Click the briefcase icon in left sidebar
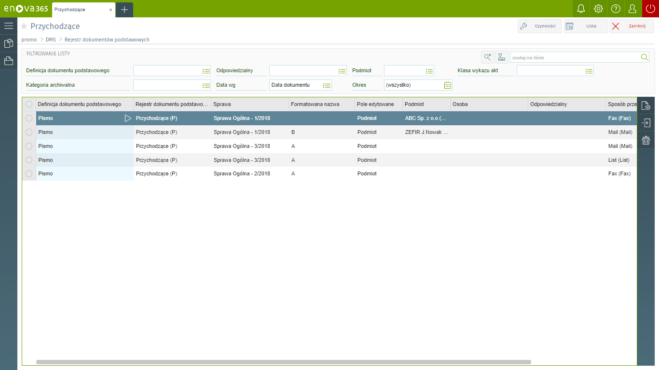This screenshot has width=659, height=370. 9,61
